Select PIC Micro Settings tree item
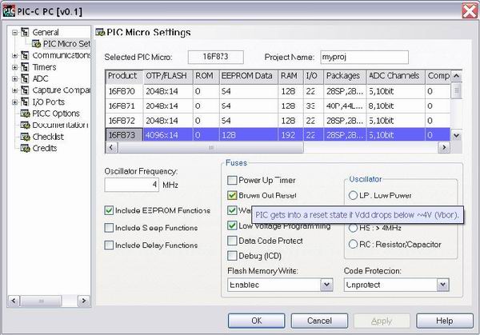Screen dimensions: 480x335 [x=66, y=44]
